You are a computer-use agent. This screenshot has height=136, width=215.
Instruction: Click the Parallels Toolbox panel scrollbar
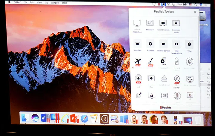tap(199, 51)
